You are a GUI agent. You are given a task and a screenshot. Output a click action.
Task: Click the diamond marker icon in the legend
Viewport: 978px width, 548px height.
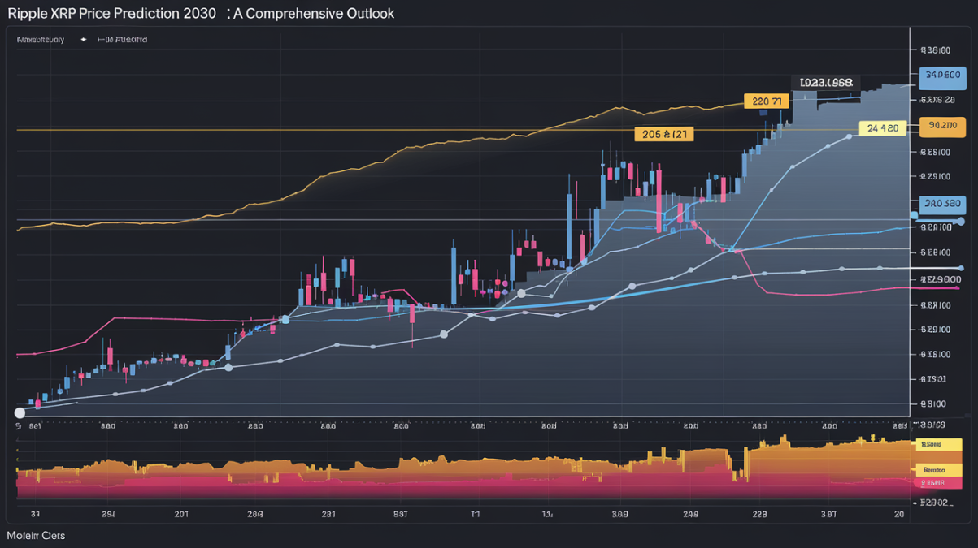click(83, 39)
